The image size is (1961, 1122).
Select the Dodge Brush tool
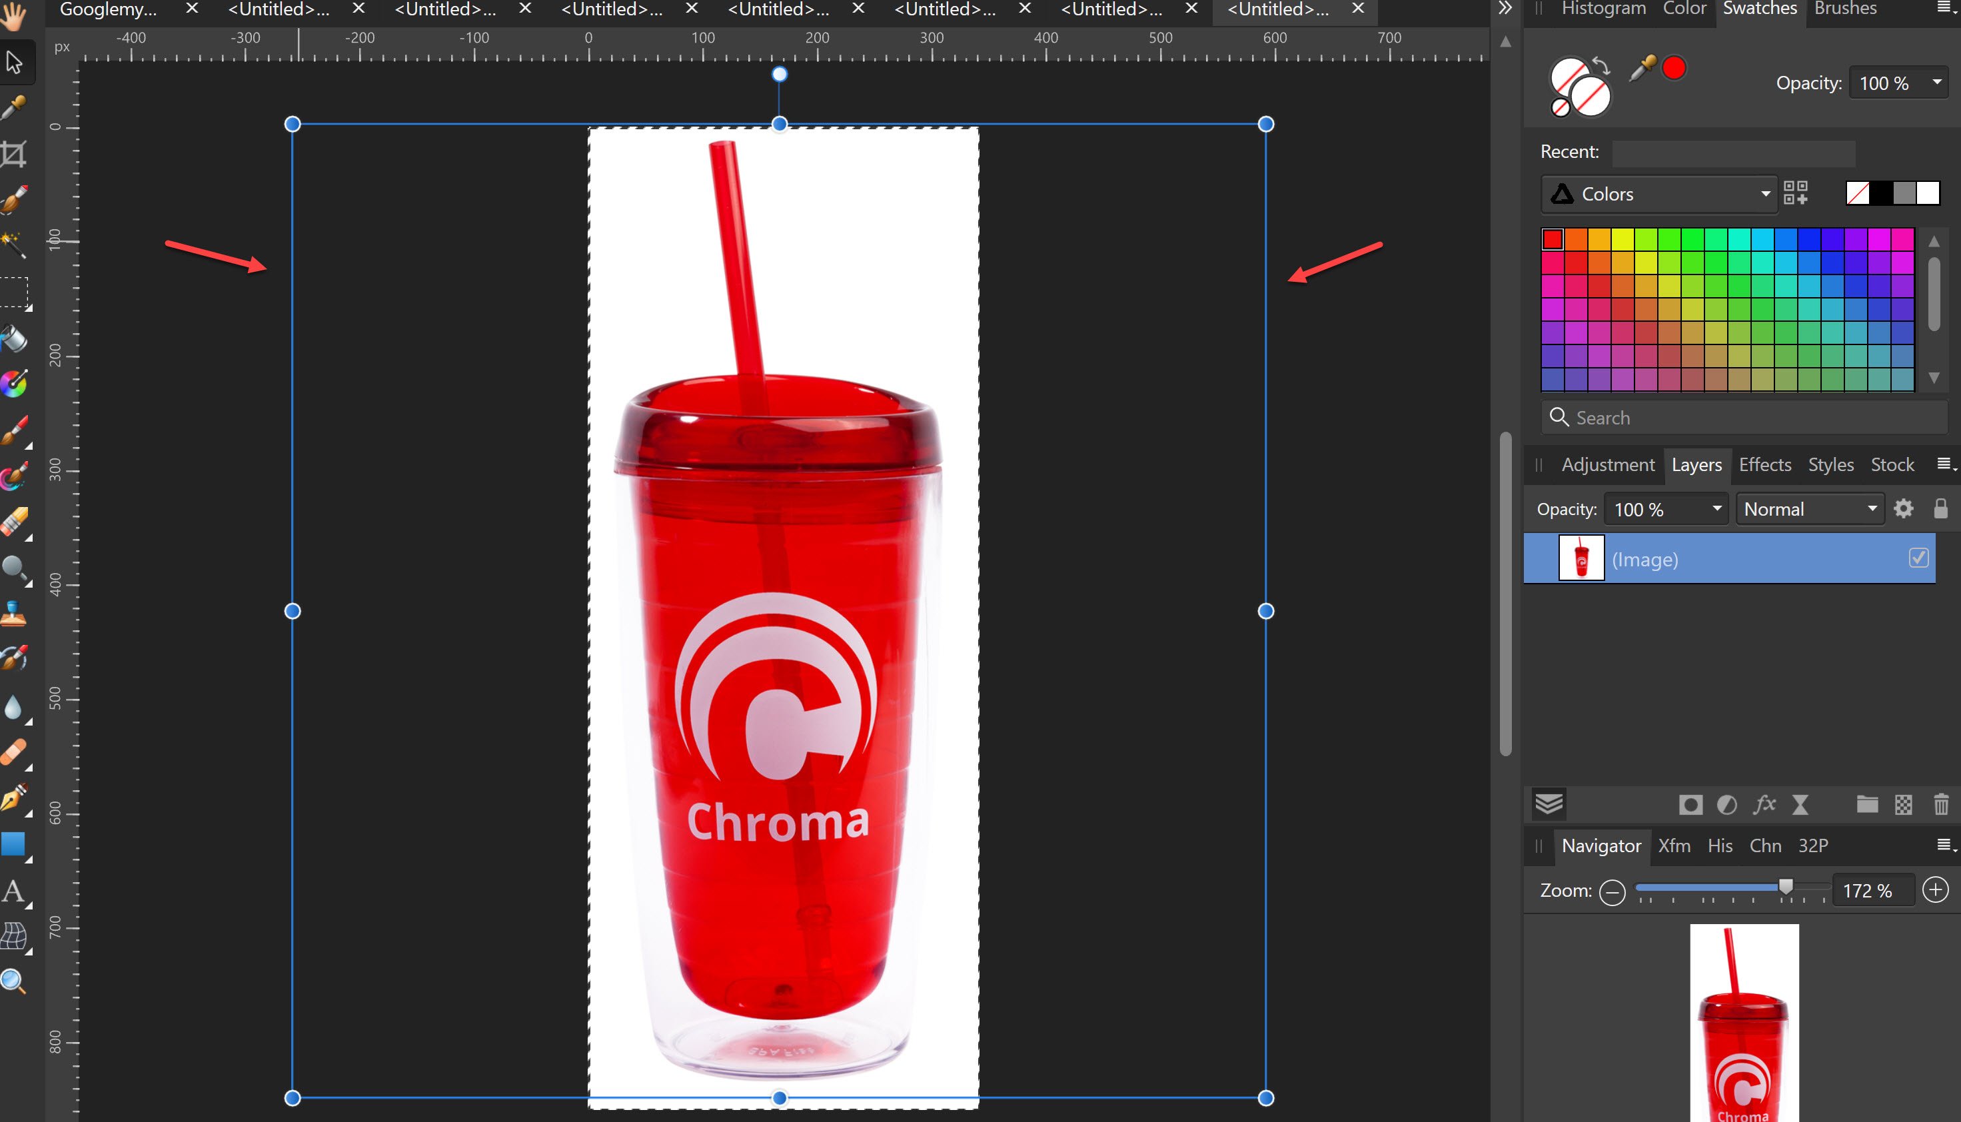click(14, 569)
